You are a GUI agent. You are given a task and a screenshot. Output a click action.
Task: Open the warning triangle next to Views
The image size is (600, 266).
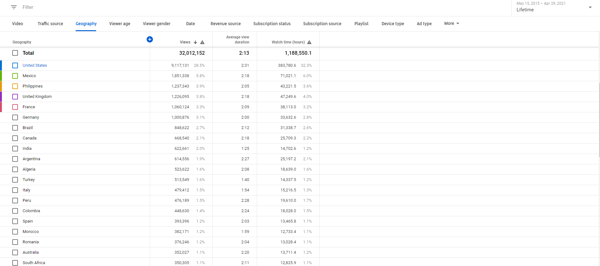click(202, 42)
